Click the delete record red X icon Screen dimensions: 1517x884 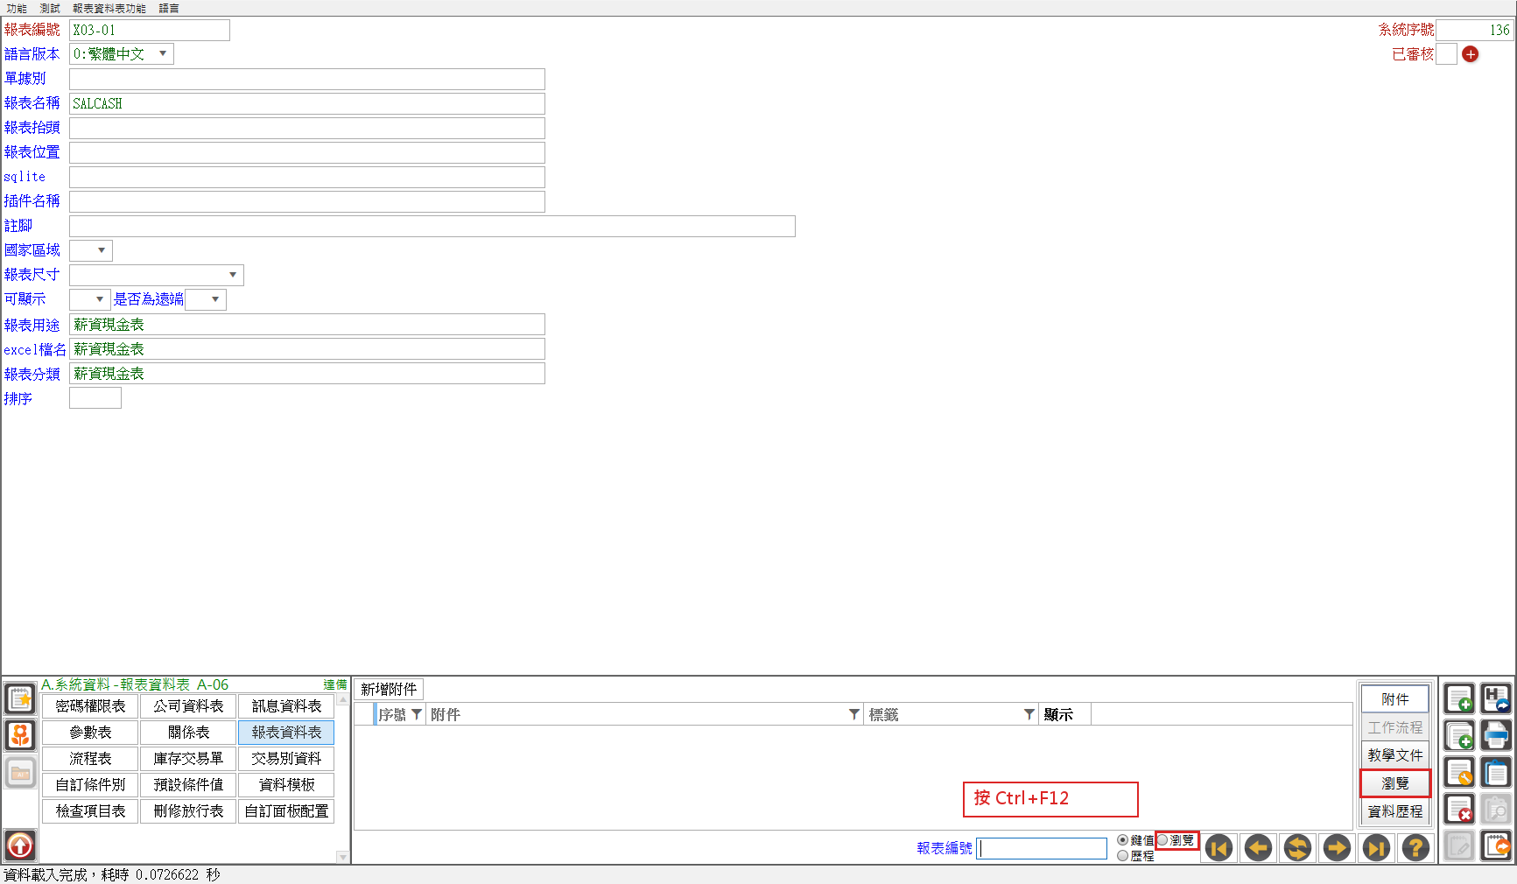pos(1459,810)
